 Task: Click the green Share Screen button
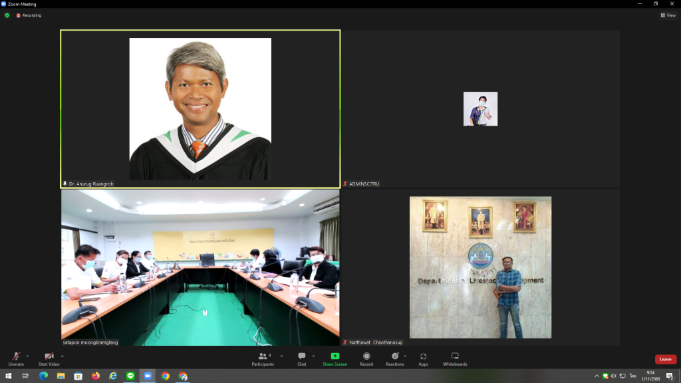(x=335, y=358)
